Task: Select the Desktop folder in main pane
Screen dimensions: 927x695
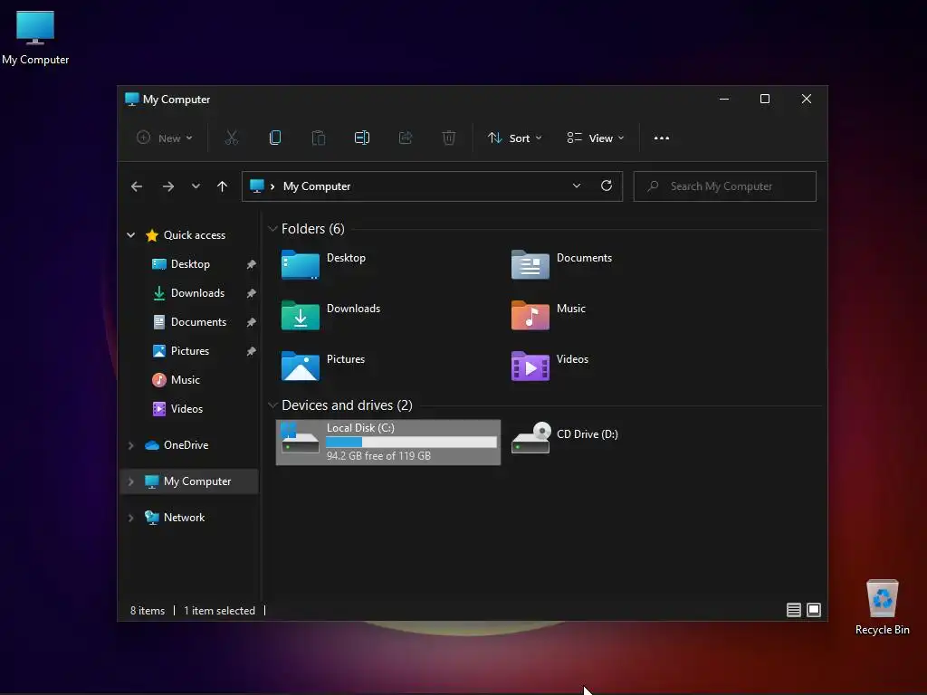Action: point(323,264)
